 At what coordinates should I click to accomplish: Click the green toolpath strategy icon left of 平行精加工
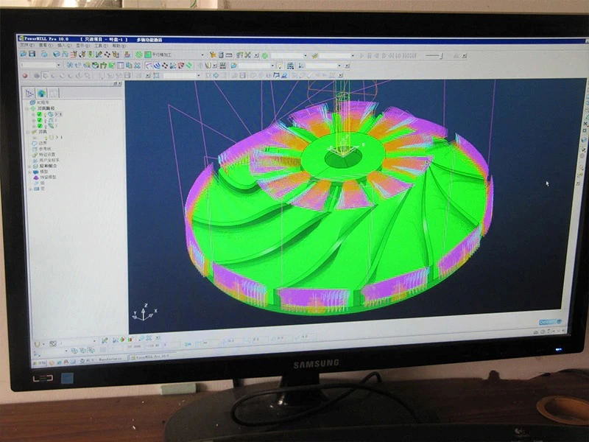[147, 55]
